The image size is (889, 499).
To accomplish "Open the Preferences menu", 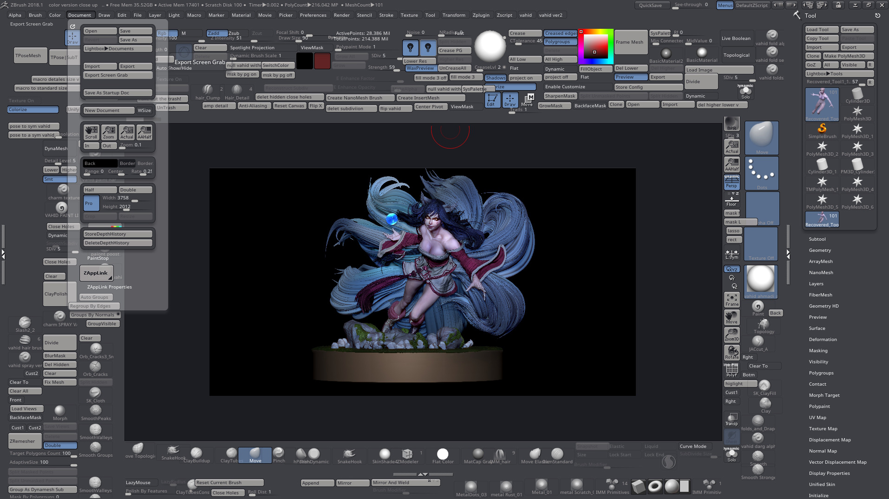I will pos(313,15).
